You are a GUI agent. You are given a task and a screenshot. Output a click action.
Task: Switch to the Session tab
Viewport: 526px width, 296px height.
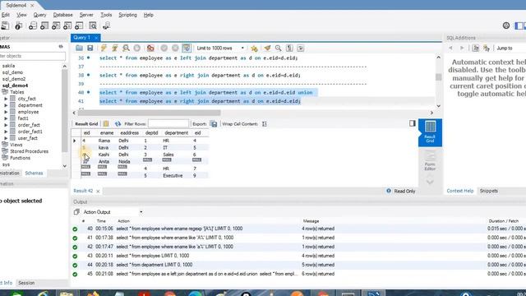click(26, 283)
